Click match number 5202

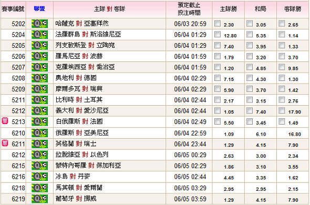pyautogui.click(x=18, y=24)
